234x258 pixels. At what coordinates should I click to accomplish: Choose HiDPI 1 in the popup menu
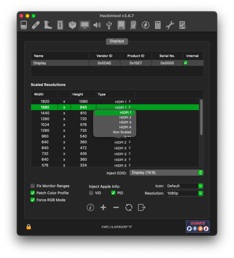pyautogui.click(x=115, y=112)
